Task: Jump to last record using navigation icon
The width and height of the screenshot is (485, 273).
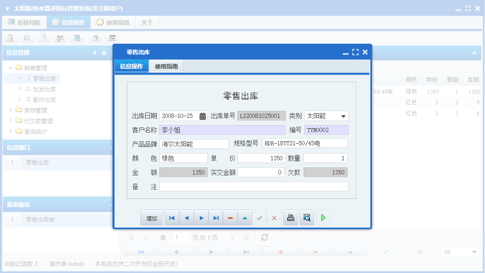Action: pyautogui.click(x=215, y=217)
